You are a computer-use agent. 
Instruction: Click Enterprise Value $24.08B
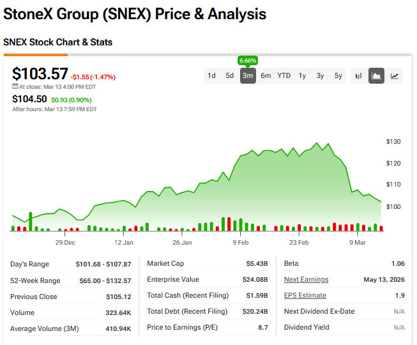(255, 280)
